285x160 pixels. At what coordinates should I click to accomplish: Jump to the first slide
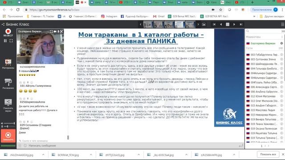point(214,24)
